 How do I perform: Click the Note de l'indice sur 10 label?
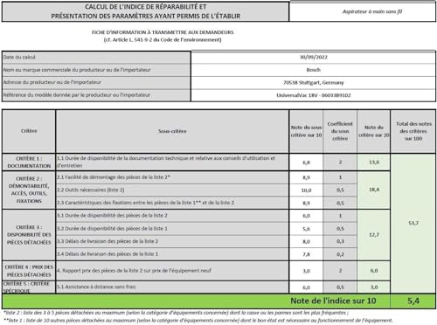coord(333,301)
